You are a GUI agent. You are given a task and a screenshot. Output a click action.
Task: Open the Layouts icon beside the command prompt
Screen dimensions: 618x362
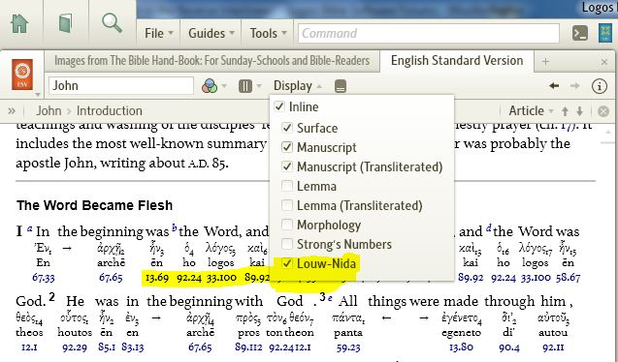(605, 33)
